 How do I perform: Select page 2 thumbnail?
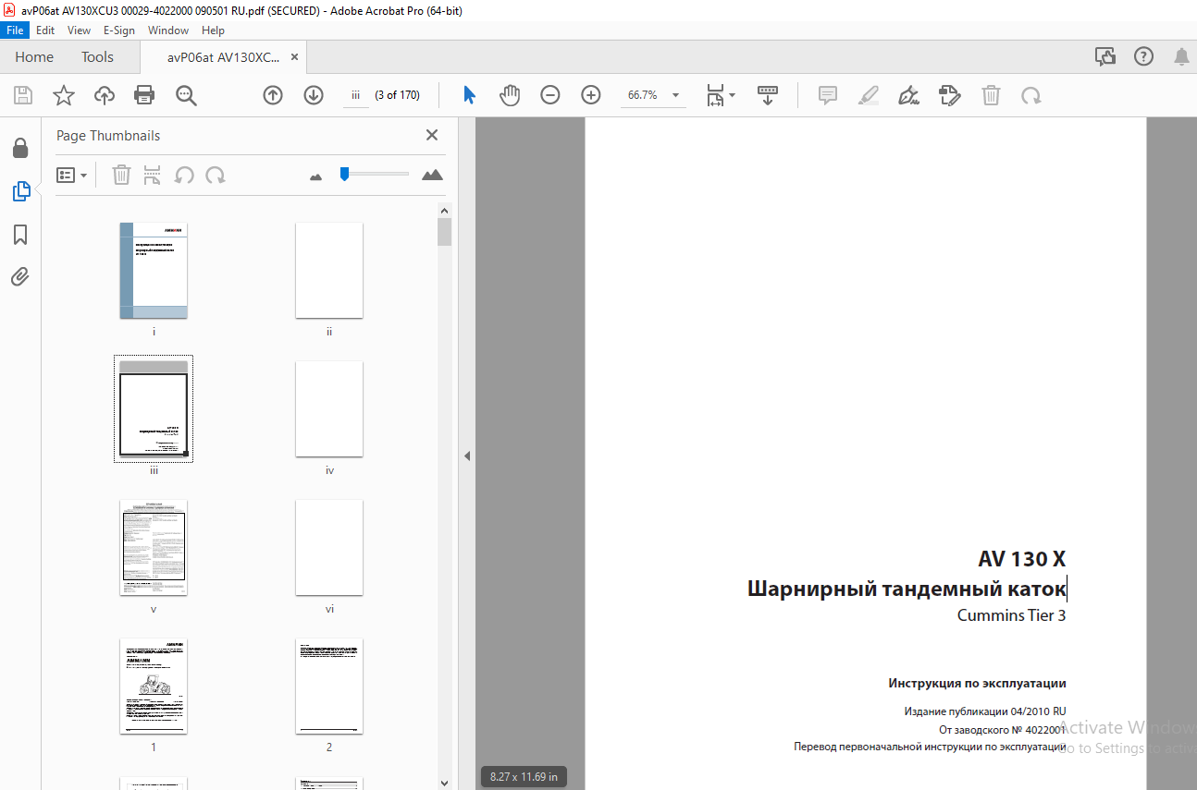point(329,687)
